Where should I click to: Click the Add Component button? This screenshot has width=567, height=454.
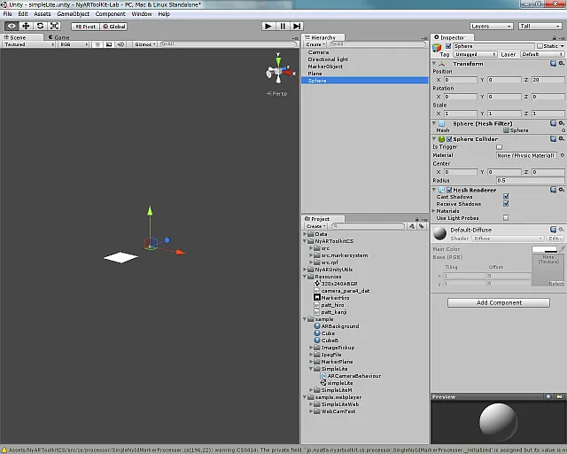coord(499,302)
